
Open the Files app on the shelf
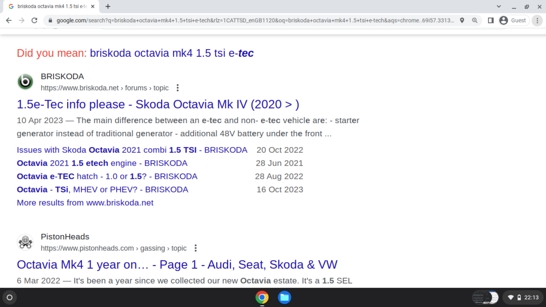click(284, 297)
